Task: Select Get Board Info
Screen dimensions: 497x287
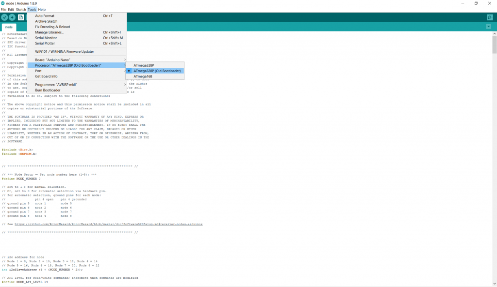Action: pos(77,76)
